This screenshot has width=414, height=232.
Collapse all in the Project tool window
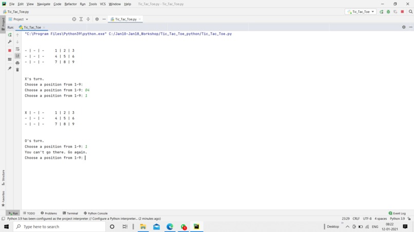pyautogui.click(x=88, y=19)
